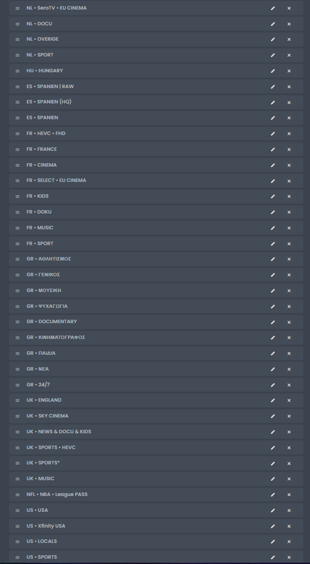Screen dimensions: 310x564
Task: Click drag handle for FR • CINEMA
Action: (x=18, y=165)
